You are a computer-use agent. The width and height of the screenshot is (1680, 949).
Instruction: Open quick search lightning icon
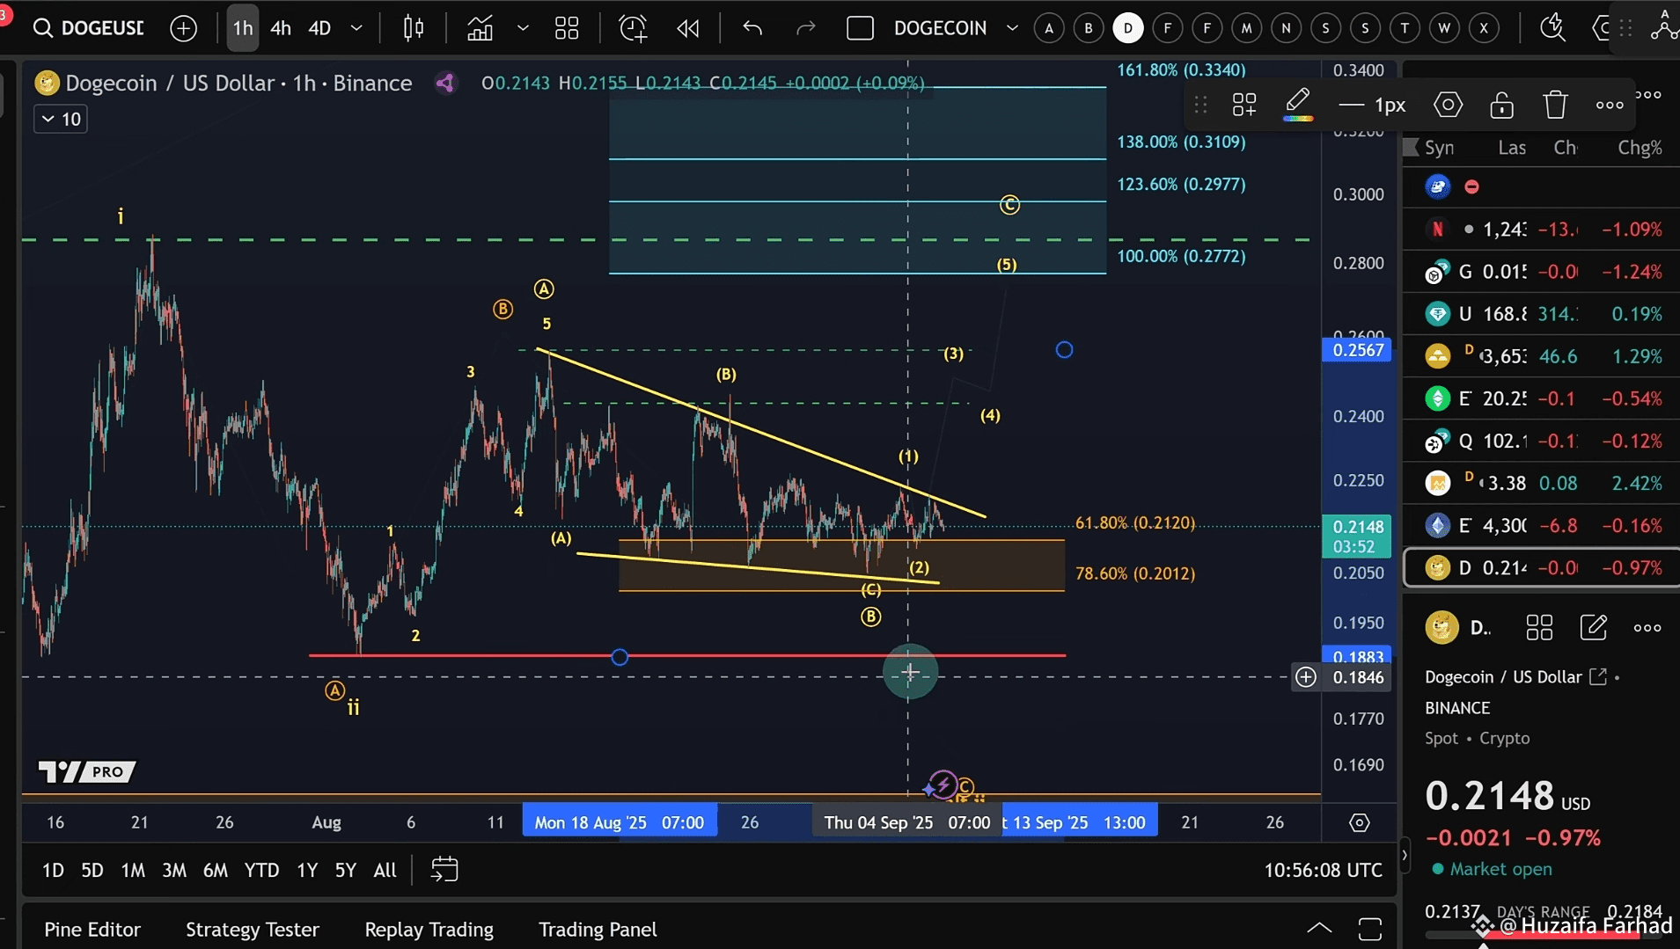point(1552,28)
